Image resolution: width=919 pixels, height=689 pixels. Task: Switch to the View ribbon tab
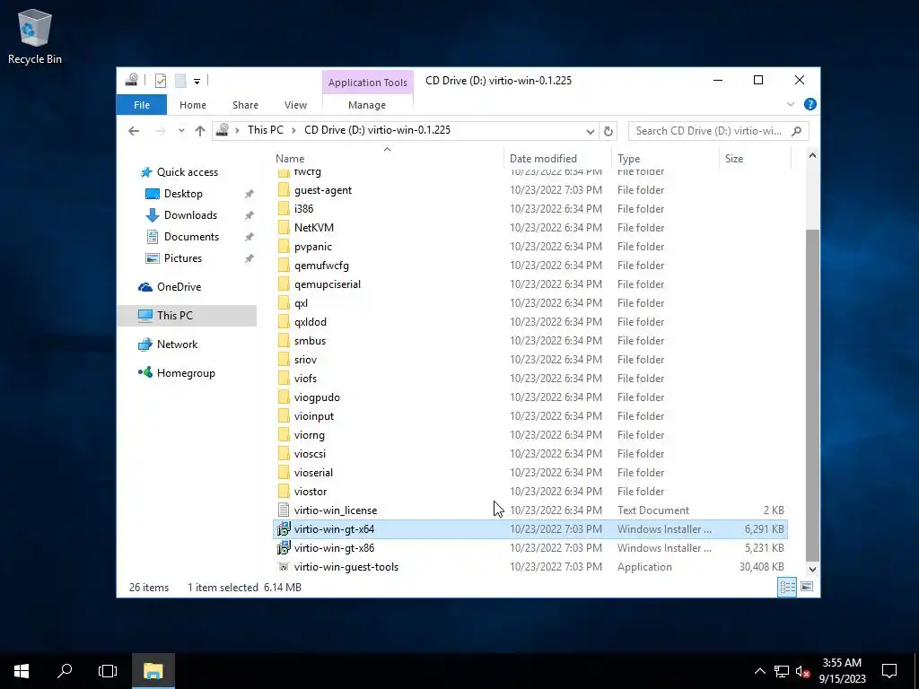click(x=295, y=105)
